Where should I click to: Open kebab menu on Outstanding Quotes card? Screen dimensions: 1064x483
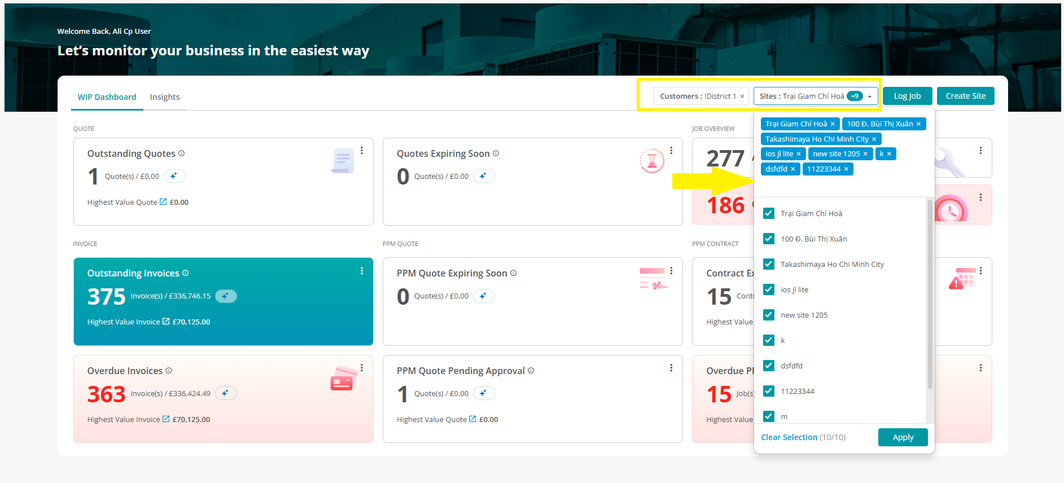coord(362,151)
